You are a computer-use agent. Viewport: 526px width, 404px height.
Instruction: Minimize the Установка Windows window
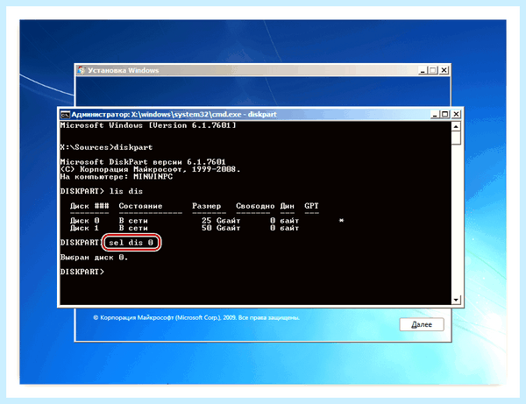(423, 70)
